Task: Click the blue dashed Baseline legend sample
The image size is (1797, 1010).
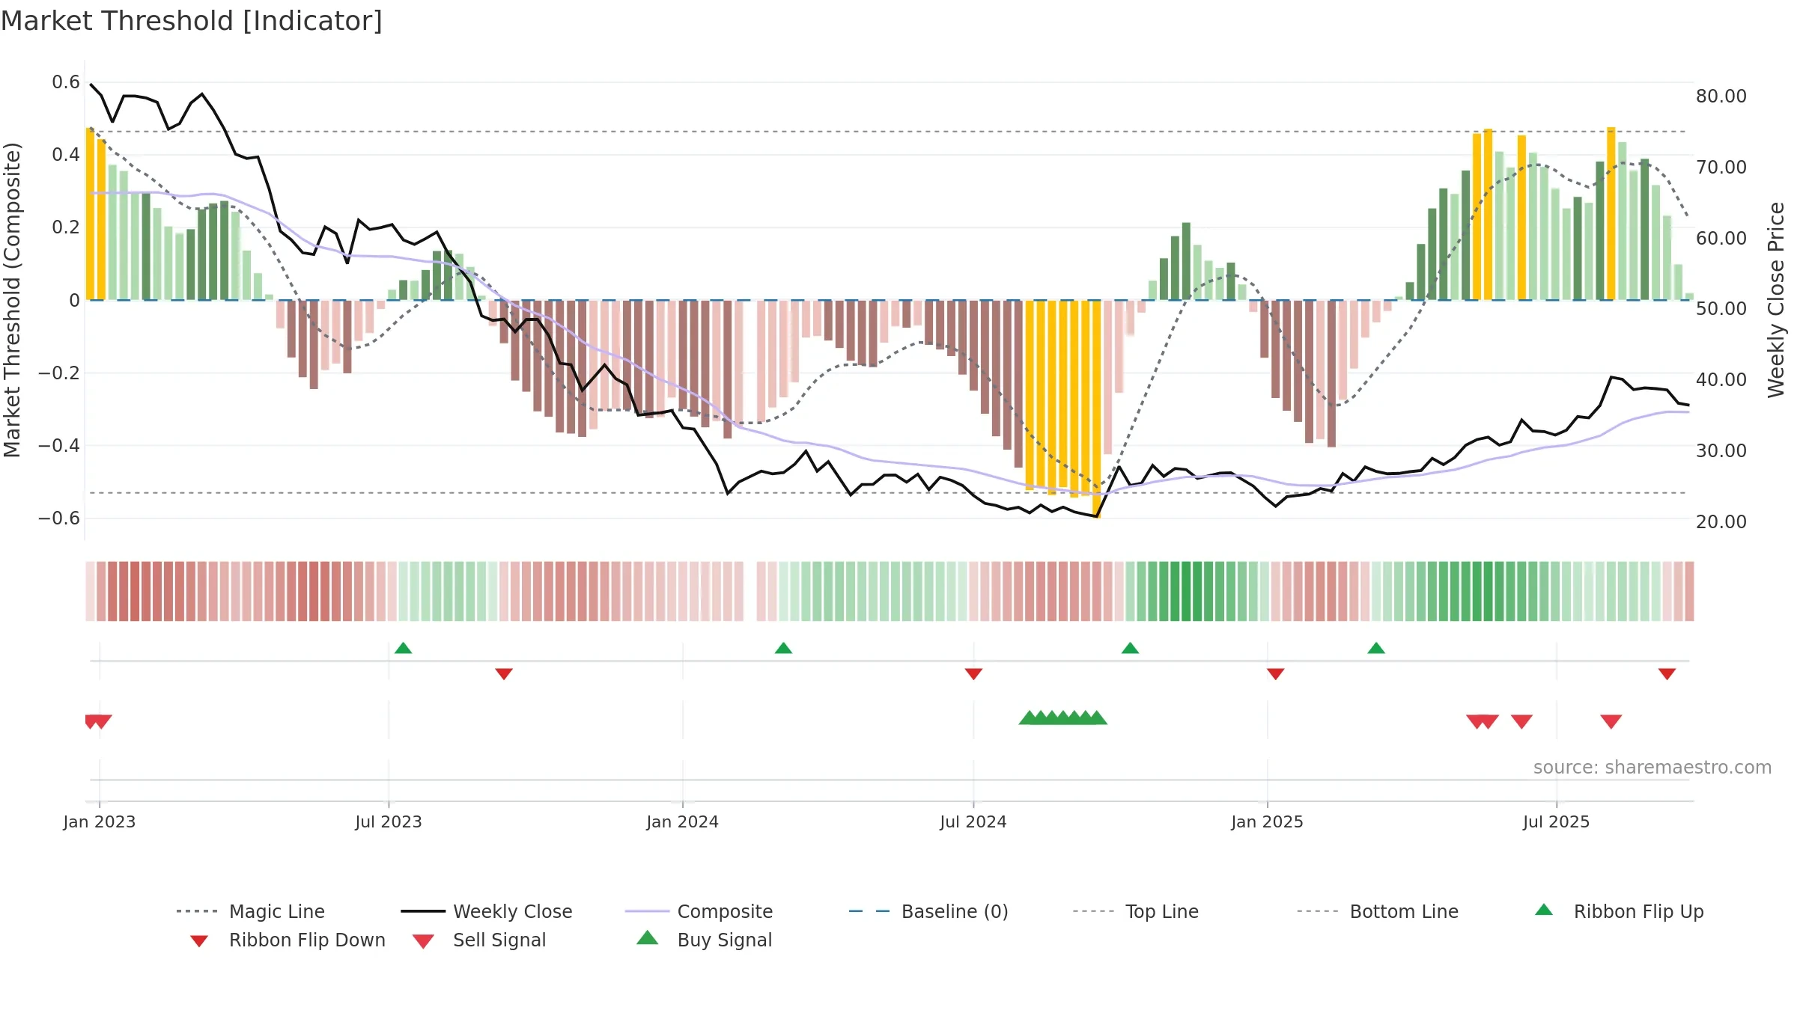Action: tap(869, 911)
